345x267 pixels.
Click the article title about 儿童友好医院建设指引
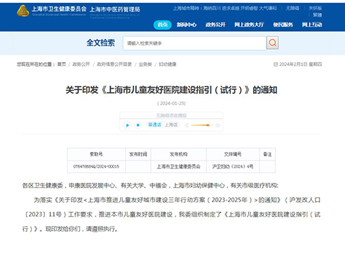[x=171, y=90]
